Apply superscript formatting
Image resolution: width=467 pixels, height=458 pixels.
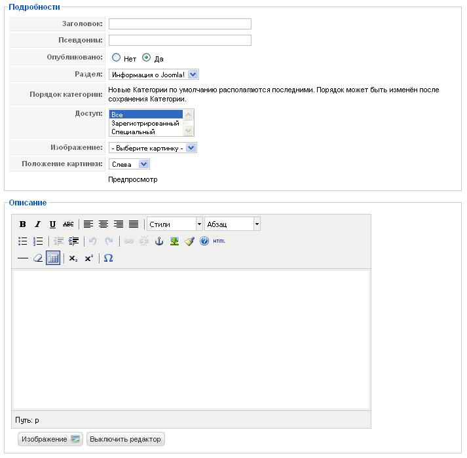coord(89,258)
